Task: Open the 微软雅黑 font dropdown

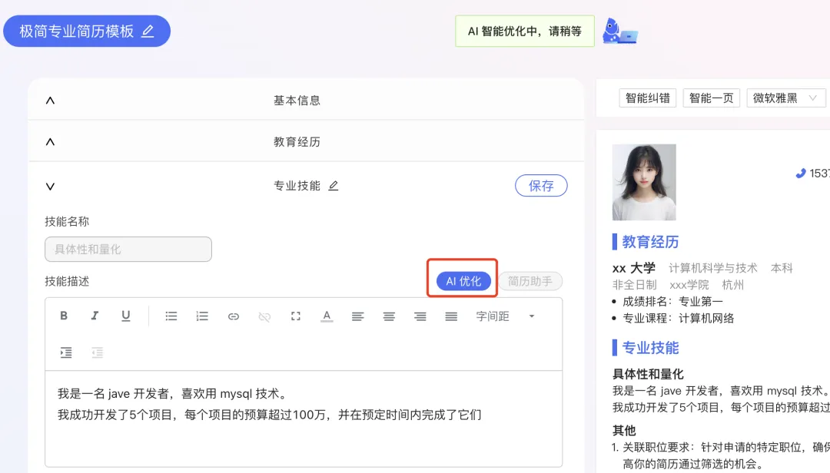Action: (x=785, y=98)
